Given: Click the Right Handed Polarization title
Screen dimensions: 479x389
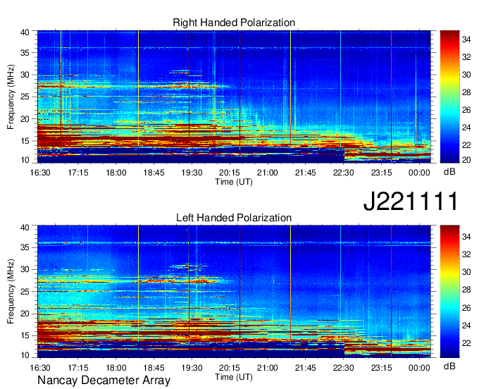Looking at the screenshot, I should 234,23.
